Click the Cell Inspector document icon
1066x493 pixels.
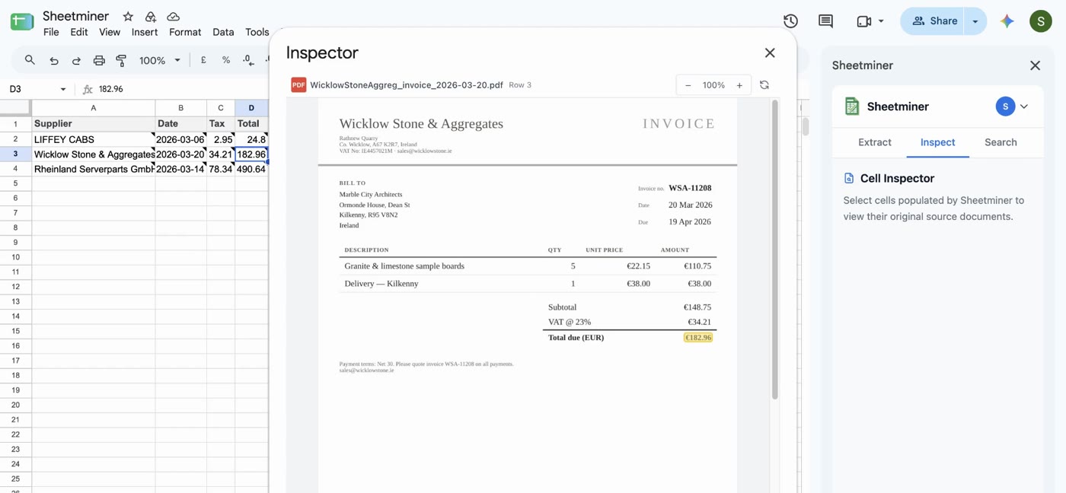point(849,178)
